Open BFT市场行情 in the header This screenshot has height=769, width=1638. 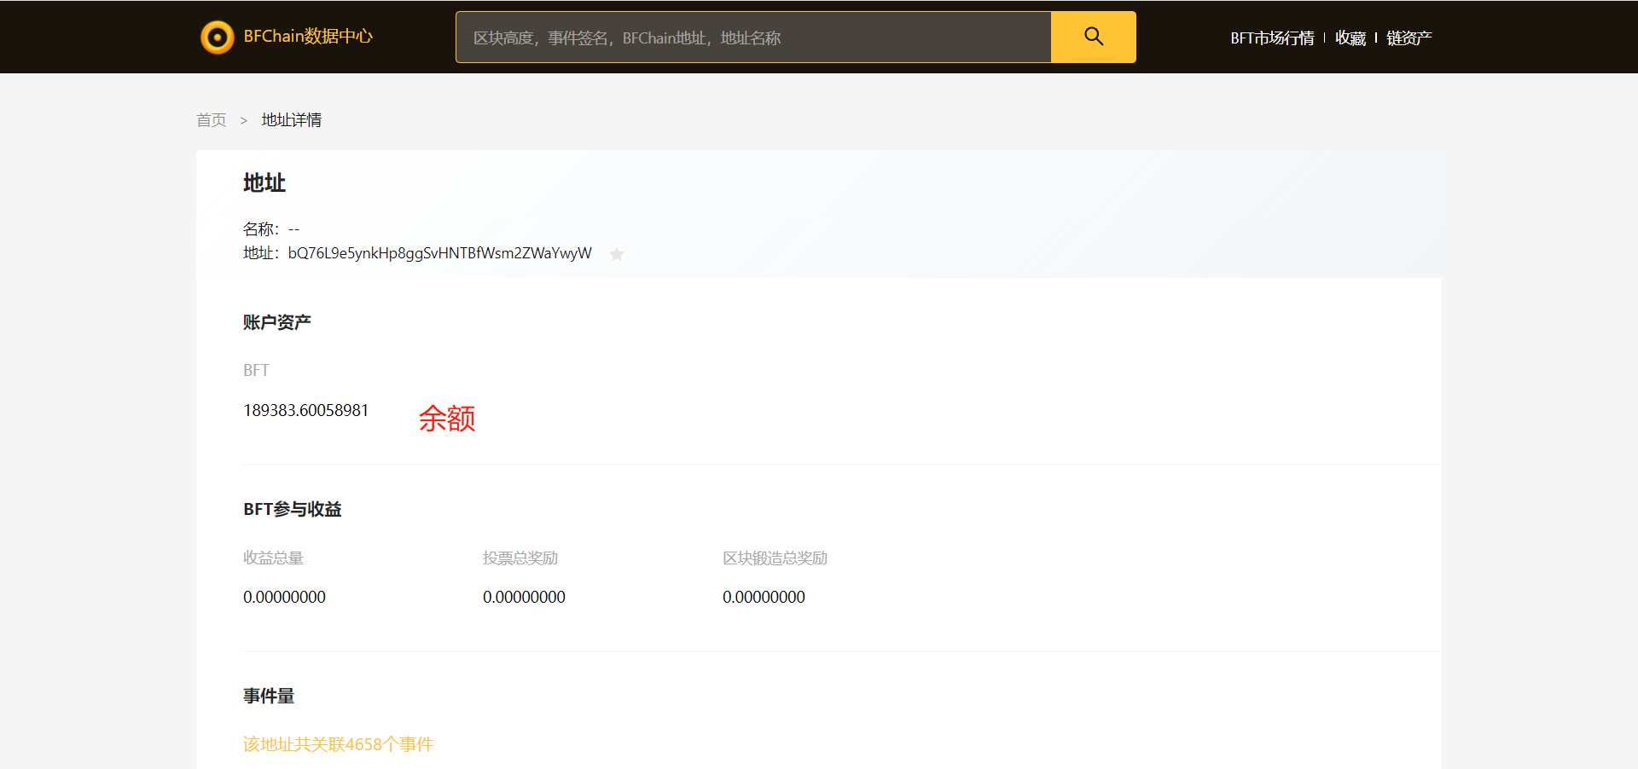[1272, 38]
